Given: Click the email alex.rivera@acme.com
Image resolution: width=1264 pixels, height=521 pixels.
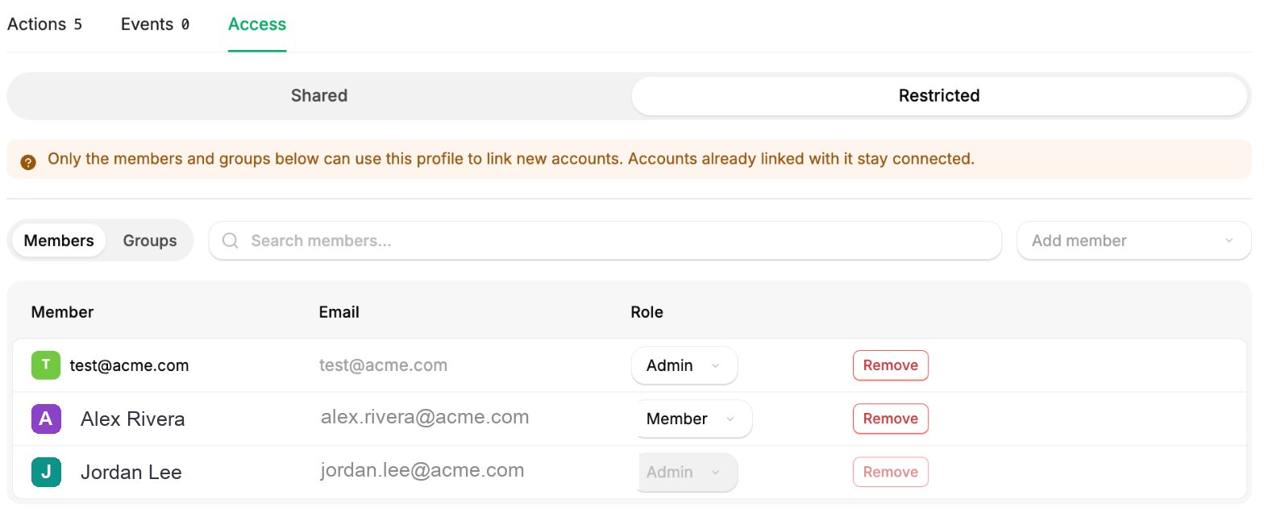Looking at the screenshot, I should tap(425, 417).
